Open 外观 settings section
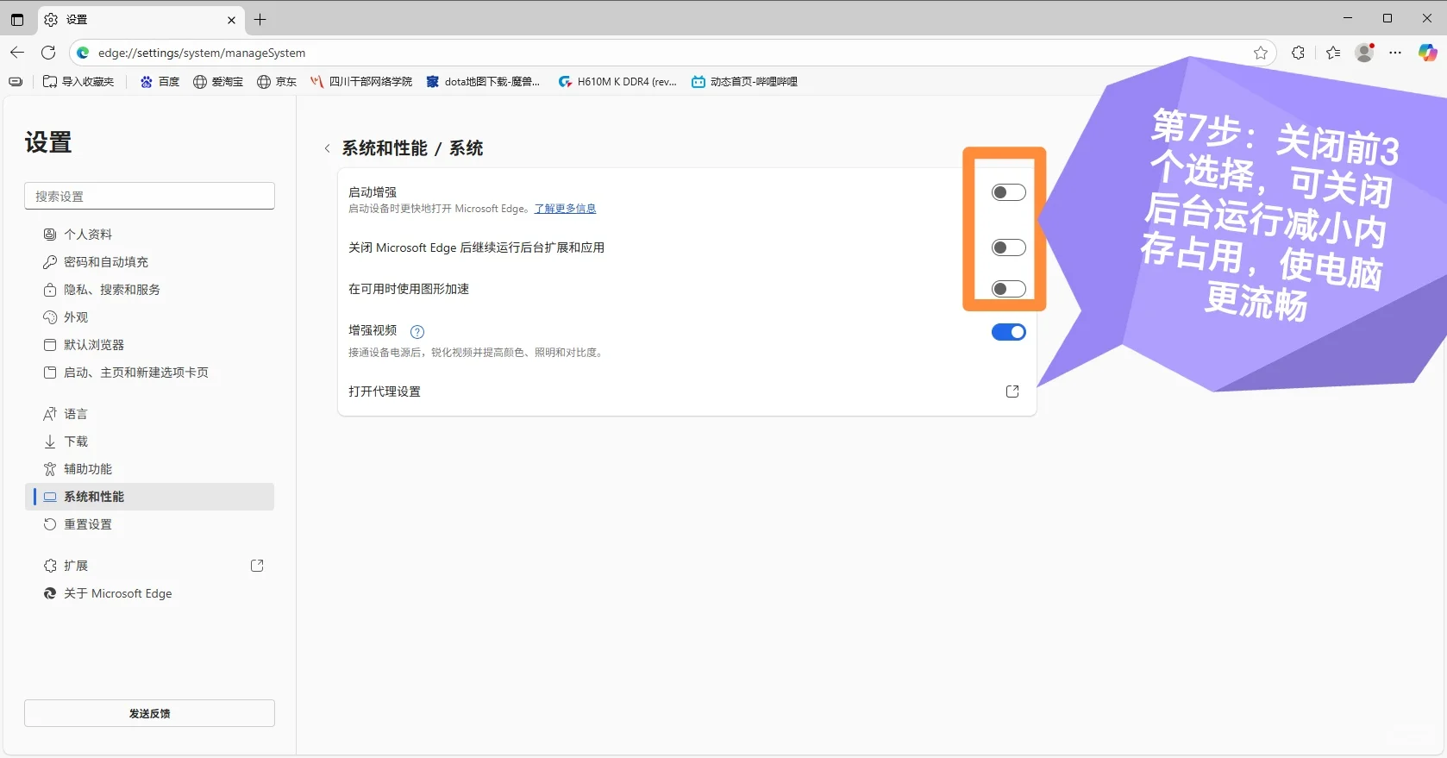The height and width of the screenshot is (758, 1447). 149,317
